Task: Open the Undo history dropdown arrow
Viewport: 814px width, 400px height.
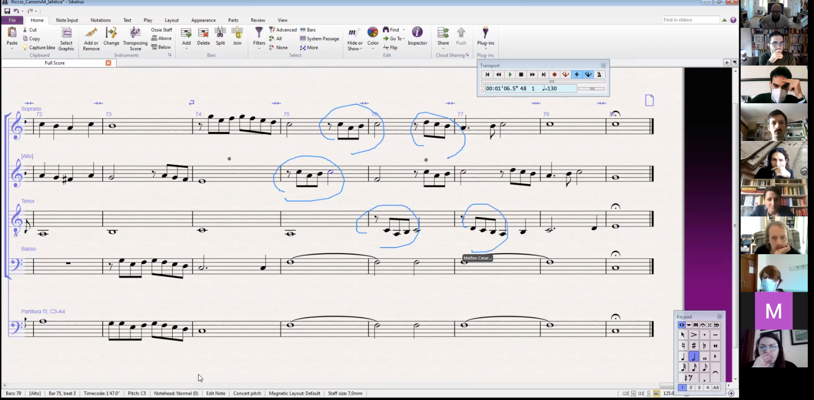Action: pyautogui.click(x=23, y=11)
